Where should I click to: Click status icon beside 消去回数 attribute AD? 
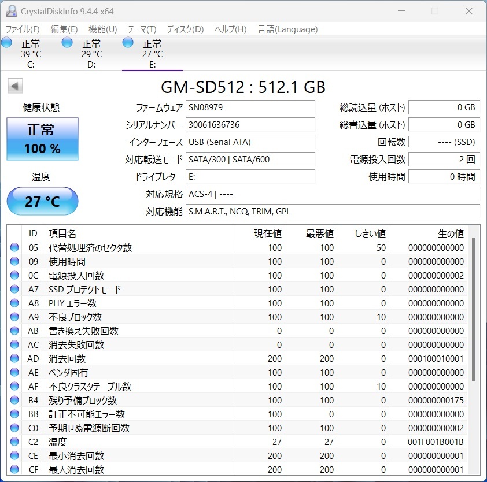tap(14, 359)
